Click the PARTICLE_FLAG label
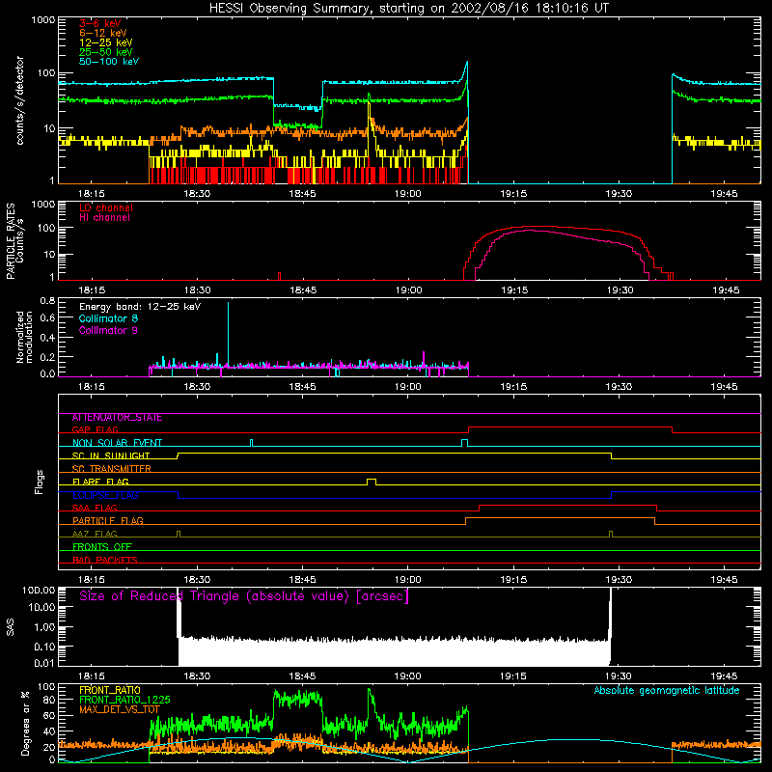The image size is (772, 772). [108, 520]
